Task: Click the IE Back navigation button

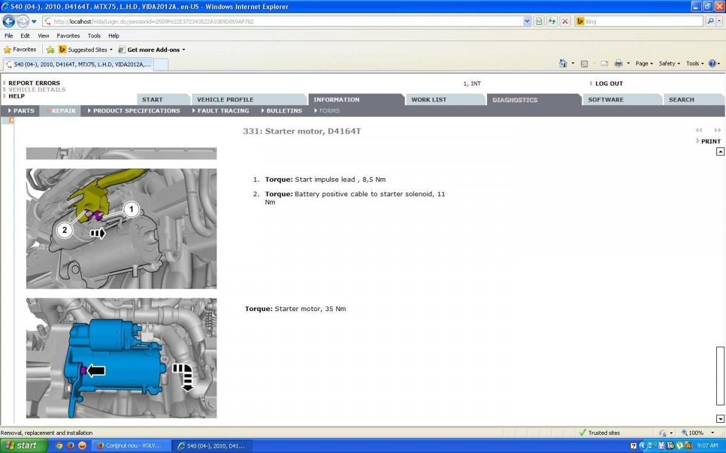Action: click(8, 21)
